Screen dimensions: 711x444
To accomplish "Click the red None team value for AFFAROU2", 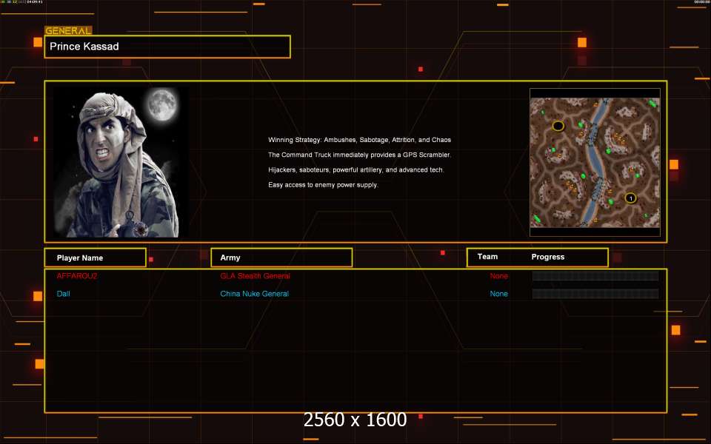I will (498, 276).
